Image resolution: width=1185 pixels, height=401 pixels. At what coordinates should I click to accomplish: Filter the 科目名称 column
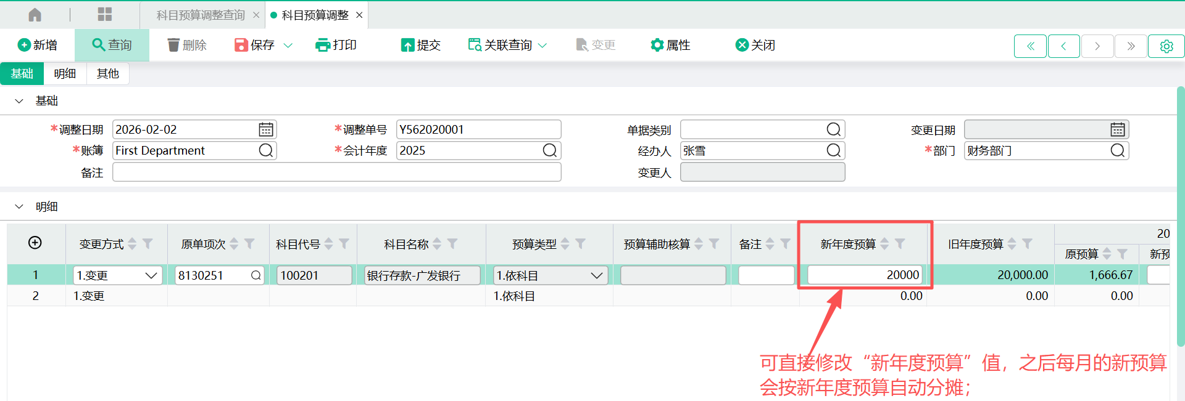(x=452, y=244)
